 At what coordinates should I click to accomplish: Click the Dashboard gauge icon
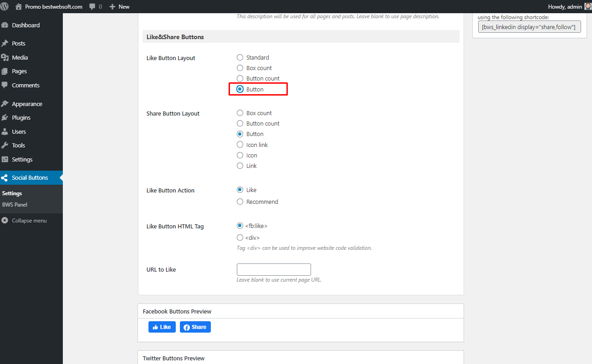tap(5, 25)
